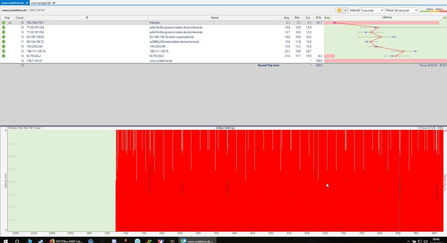The width and height of the screenshot is (447, 243).
Task: Open the dropdown arrow beside the pause button
Action: (x=345, y=10)
